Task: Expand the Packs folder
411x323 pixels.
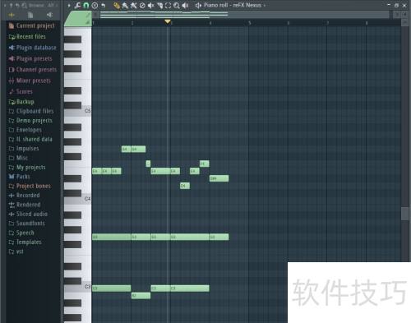Action: click(19, 177)
